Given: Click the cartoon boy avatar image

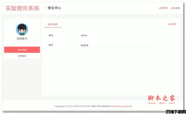Looking at the screenshot, I should 22,29.
